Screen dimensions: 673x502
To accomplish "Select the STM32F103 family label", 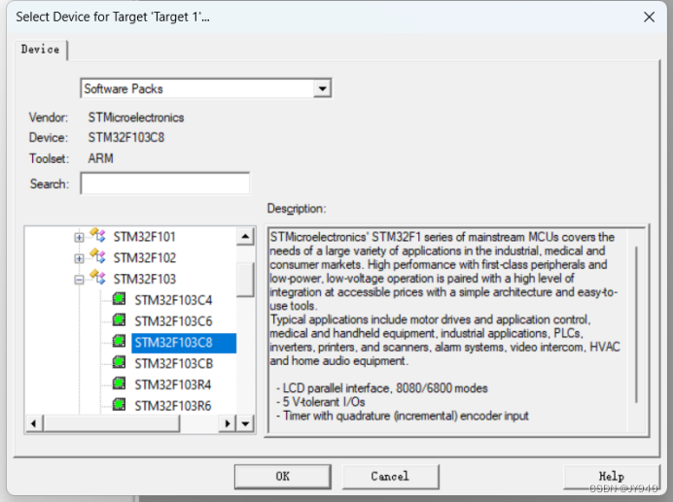I will [x=144, y=279].
